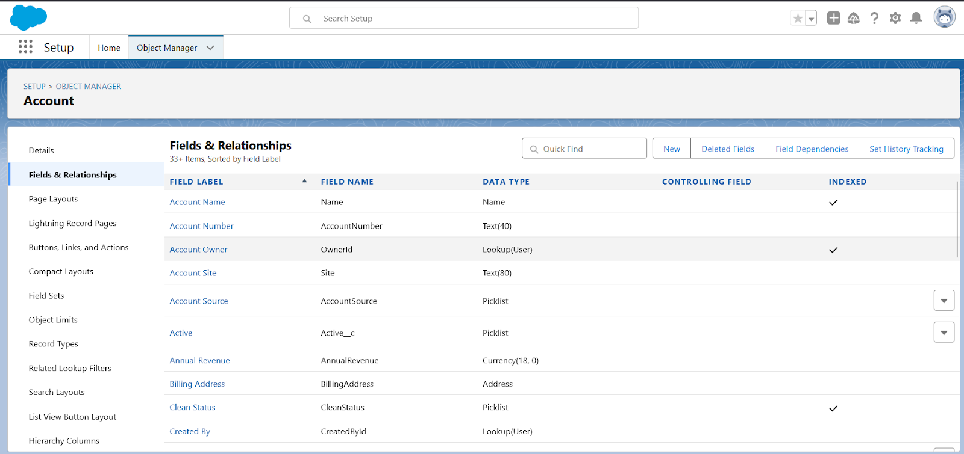
Task: Open Deleted Fields button
Action: point(728,149)
